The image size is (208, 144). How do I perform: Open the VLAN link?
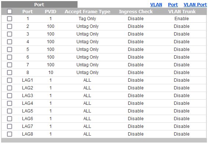point(156,5)
